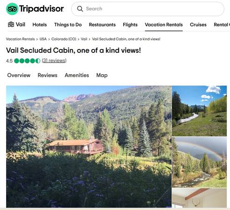This screenshot has height=210, width=230.
Task: Open the Cruises nav item
Action: [198, 25]
